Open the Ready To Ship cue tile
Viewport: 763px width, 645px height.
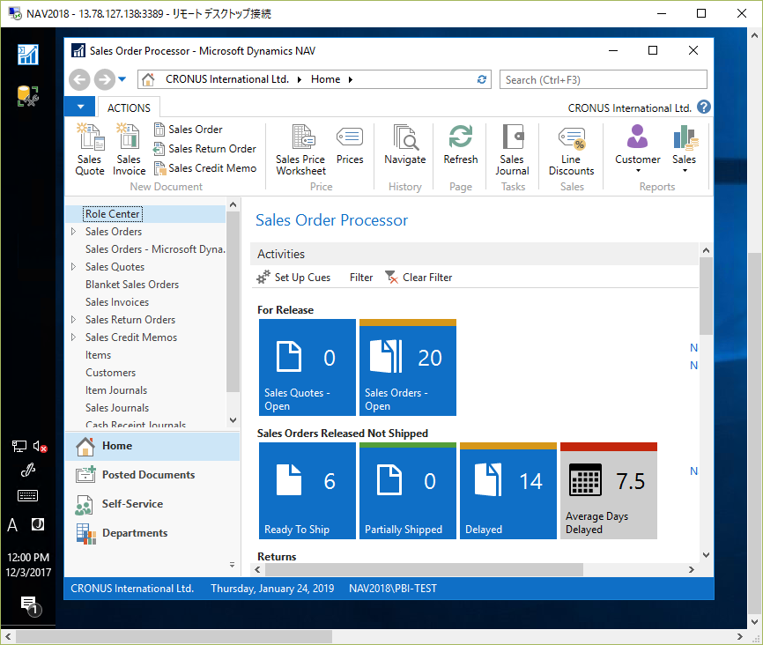coord(307,491)
